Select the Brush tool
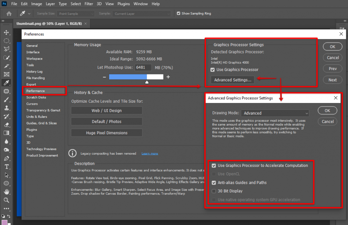 (6, 100)
